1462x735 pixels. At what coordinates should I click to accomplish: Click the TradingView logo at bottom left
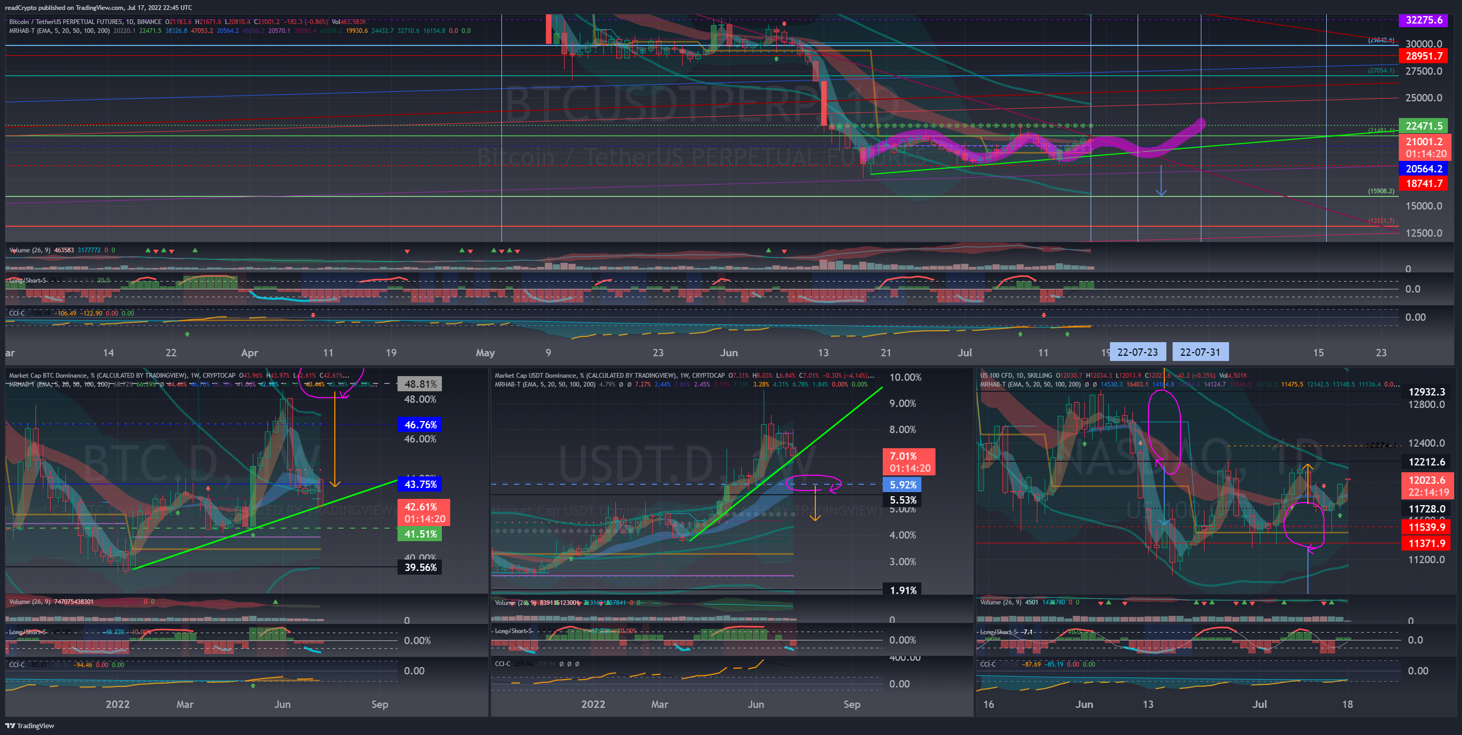coord(30,726)
